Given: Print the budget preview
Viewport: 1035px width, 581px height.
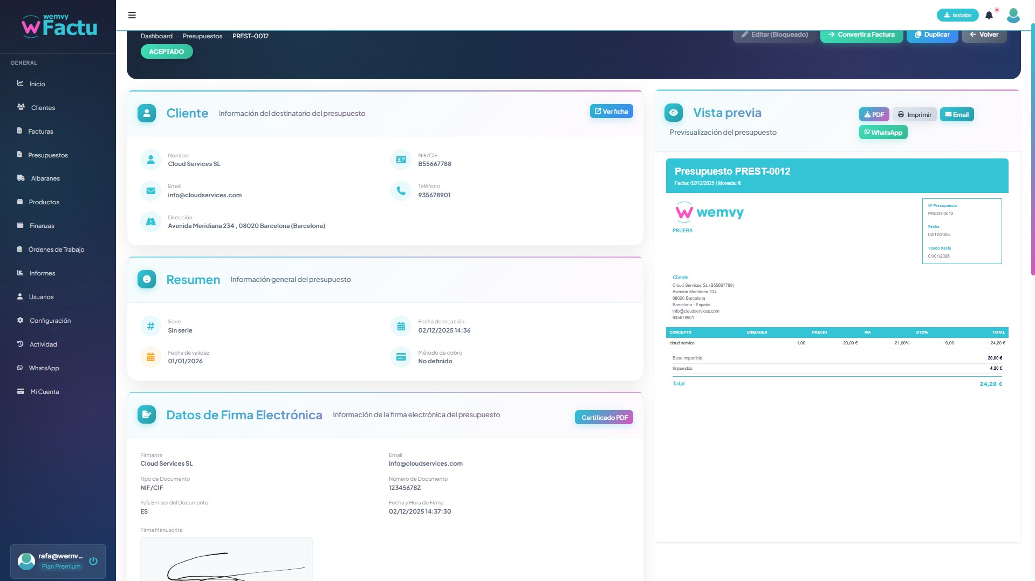Looking at the screenshot, I should (x=914, y=114).
